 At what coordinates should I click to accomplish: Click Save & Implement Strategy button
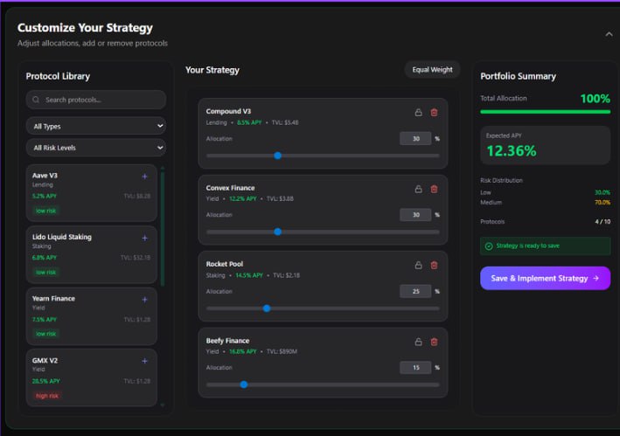(545, 279)
